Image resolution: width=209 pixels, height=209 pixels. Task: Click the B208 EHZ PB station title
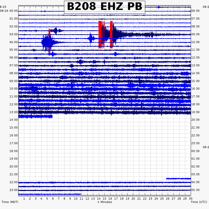tap(105, 6)
